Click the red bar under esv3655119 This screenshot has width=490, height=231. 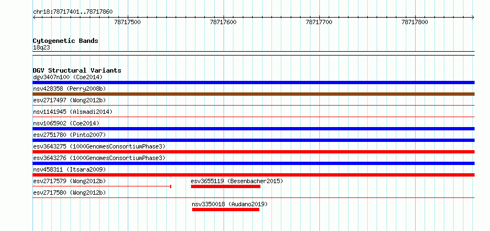226,186
